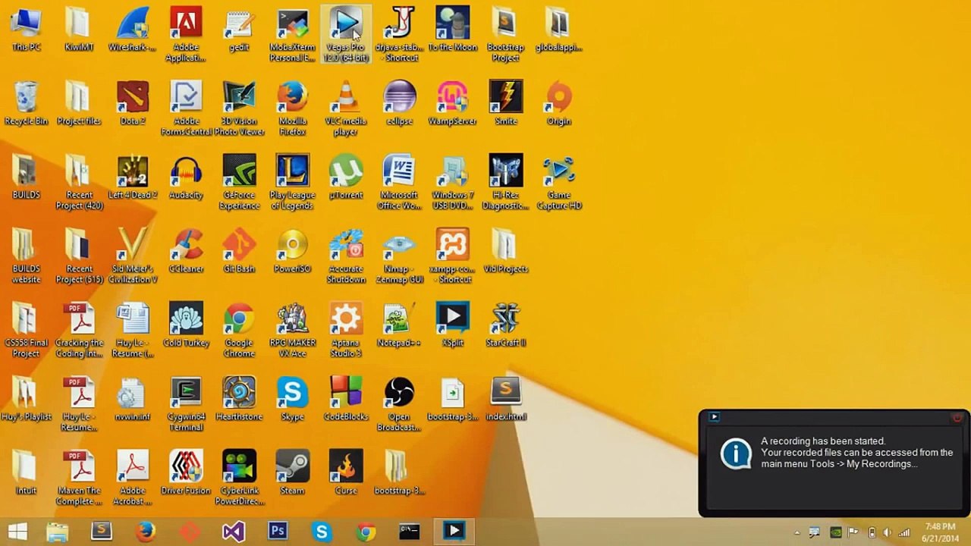Open VLC media player desktop icon
This screenshot has width=971, height=546.
click(346, 108)
